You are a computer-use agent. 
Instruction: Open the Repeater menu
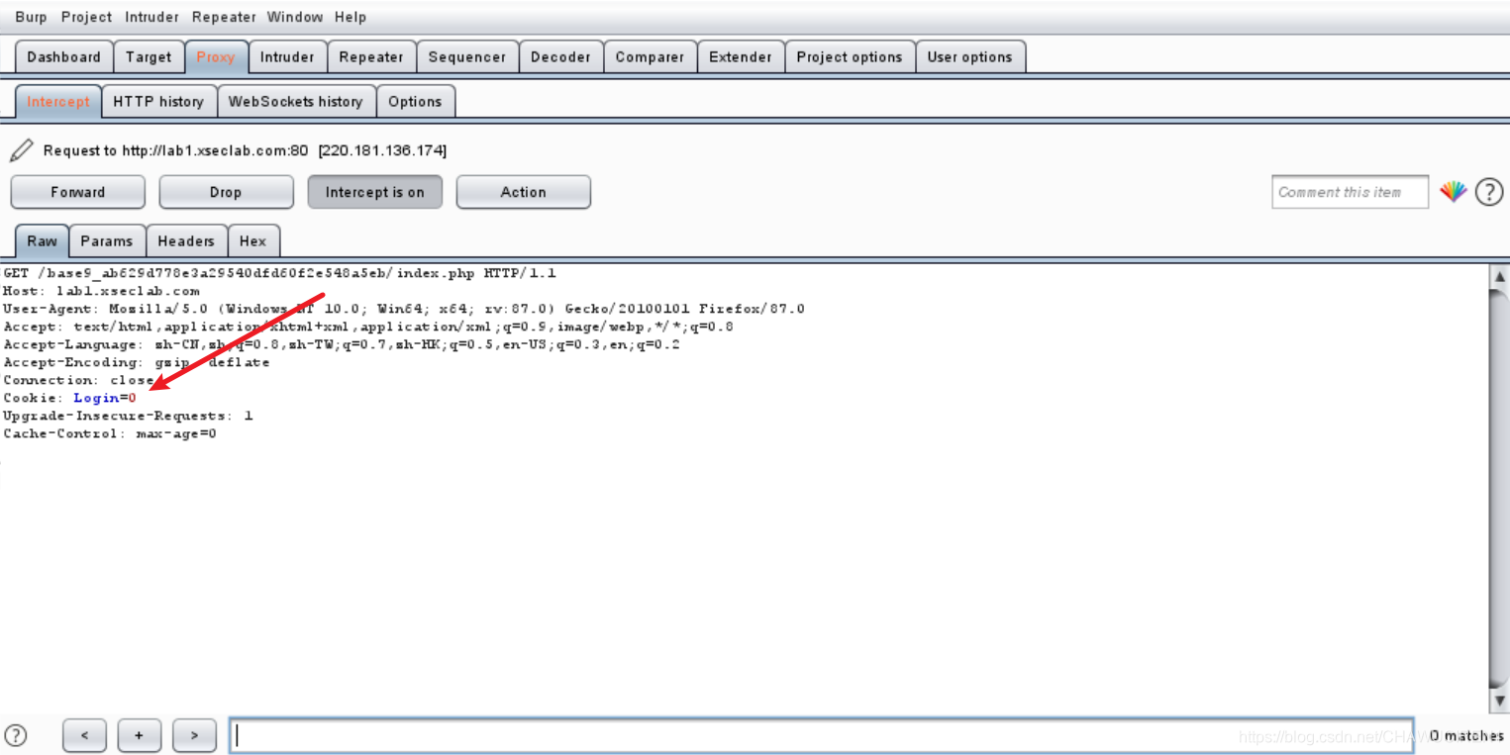[224, 17]
